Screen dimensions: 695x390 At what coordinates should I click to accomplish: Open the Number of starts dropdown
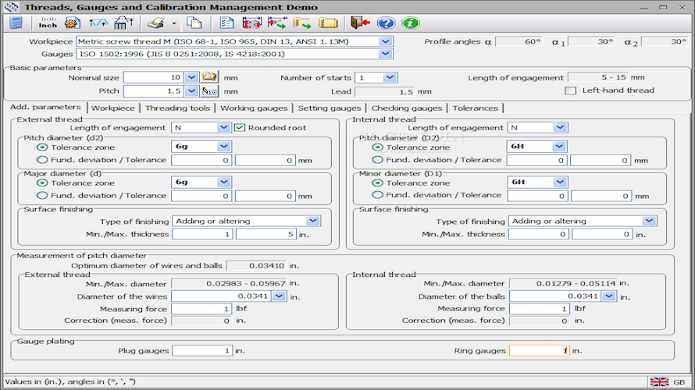[x=389, y=77]
